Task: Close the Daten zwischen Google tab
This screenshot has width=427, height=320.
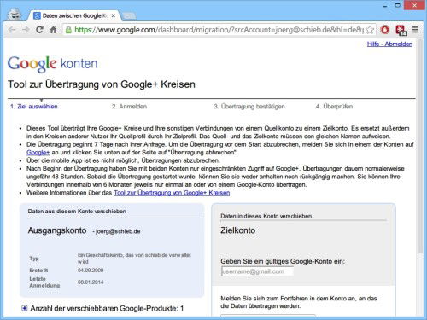Action: point(114,15)
